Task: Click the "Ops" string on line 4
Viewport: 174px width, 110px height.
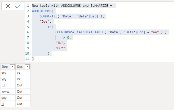Action: point(45,22)
